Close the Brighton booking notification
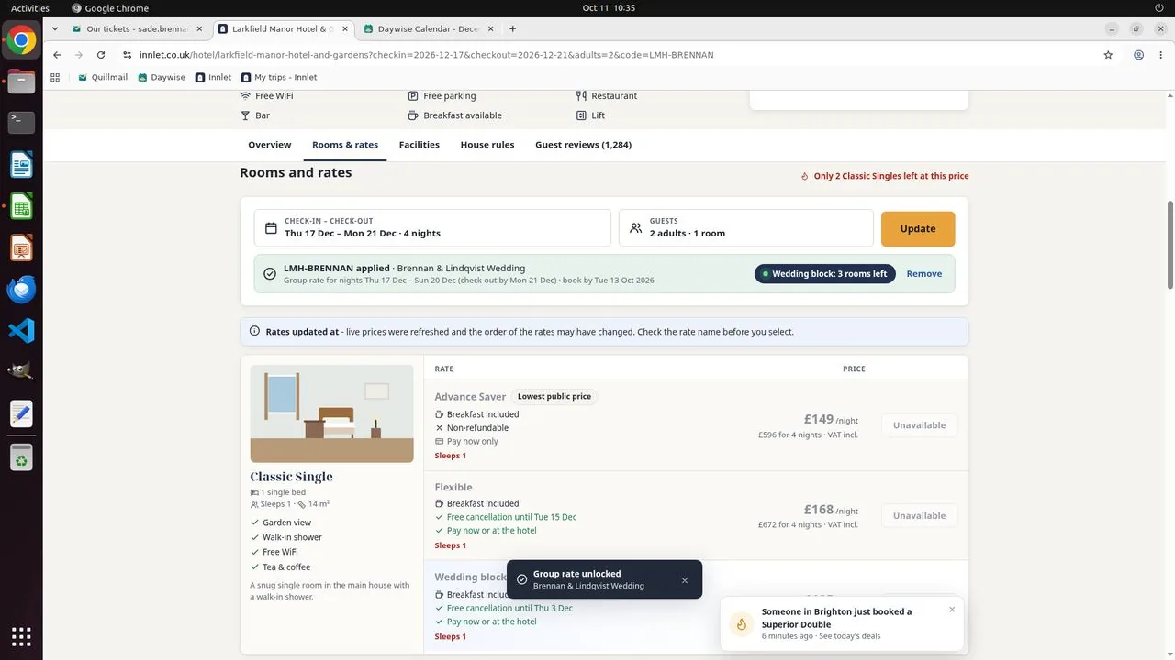The width and height of the screenshot is (1175, 660). (952, 610)
